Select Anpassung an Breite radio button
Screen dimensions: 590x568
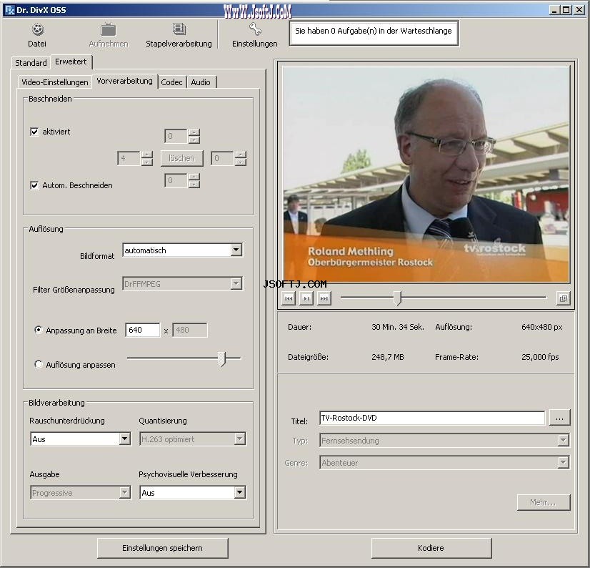38,330
